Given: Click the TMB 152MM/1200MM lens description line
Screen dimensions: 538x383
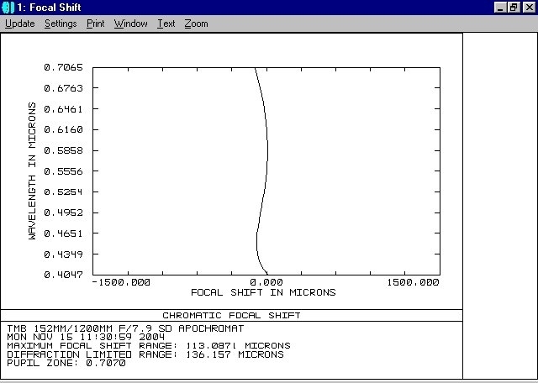Looking at the screenshot, I should coord(125,328).
